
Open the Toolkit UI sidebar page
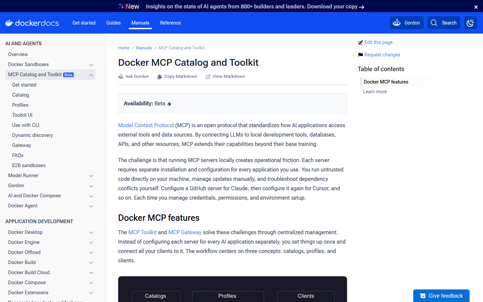click(22, 115)
